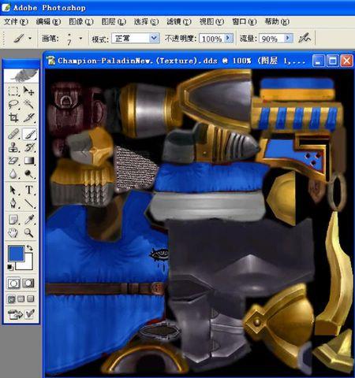Select the Clone Stamp tool
355x378 pixels.
[x=13, y=147]
